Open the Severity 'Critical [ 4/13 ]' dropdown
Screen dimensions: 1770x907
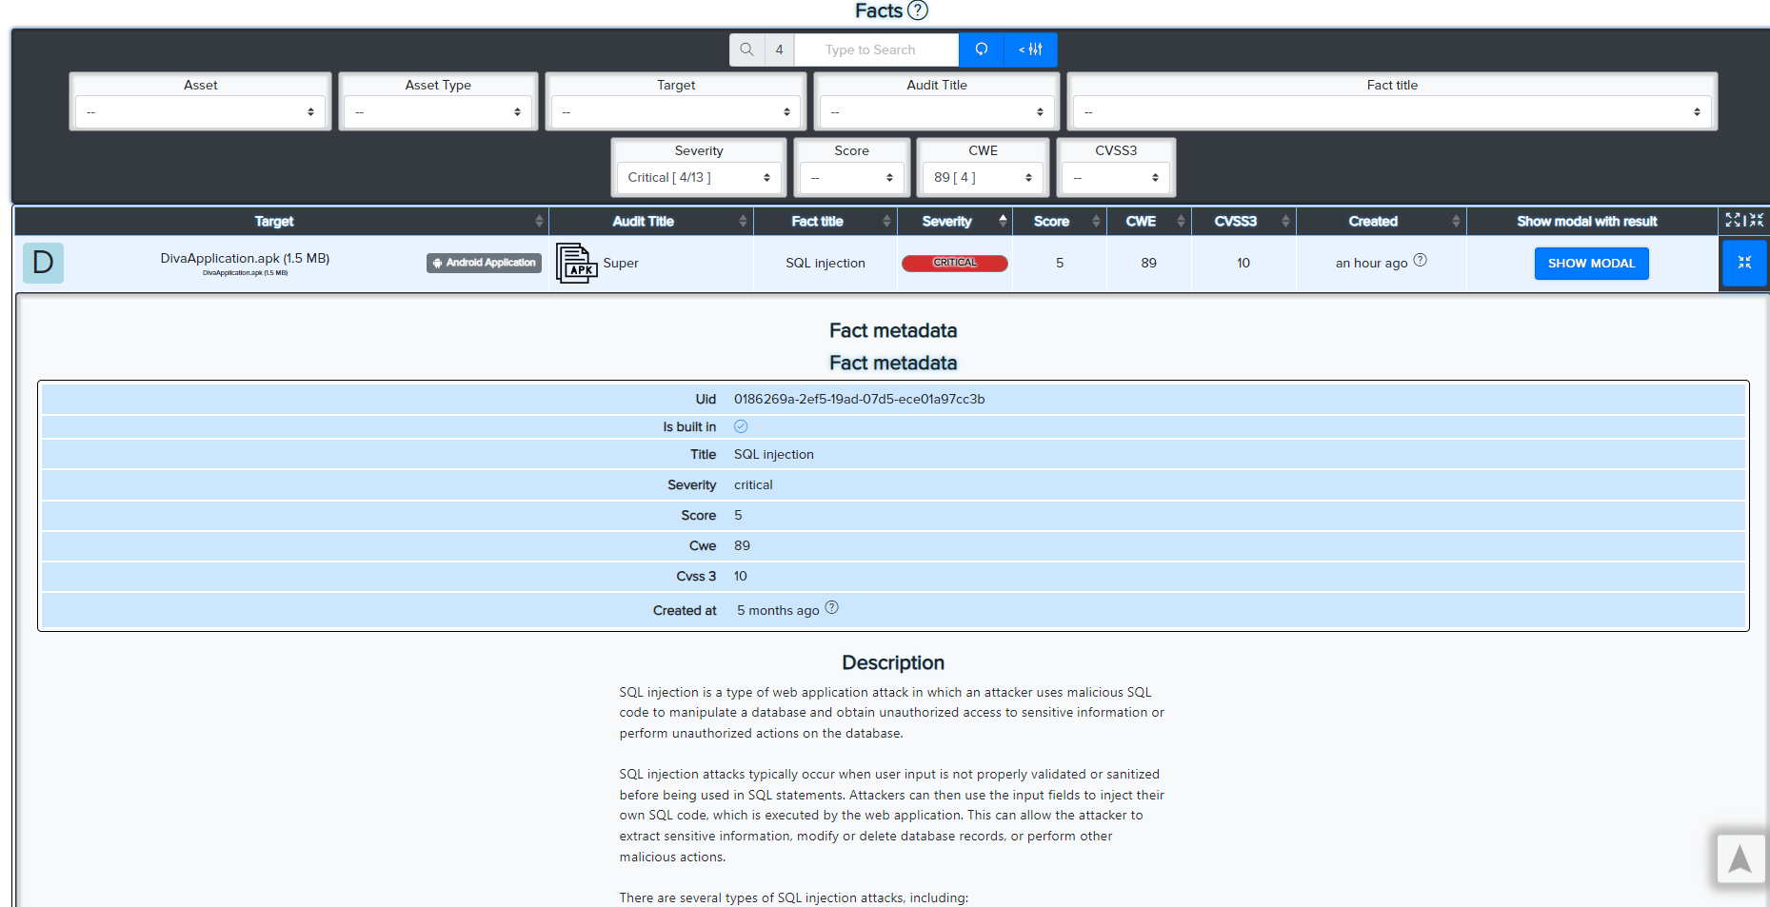tap(699, 178)
